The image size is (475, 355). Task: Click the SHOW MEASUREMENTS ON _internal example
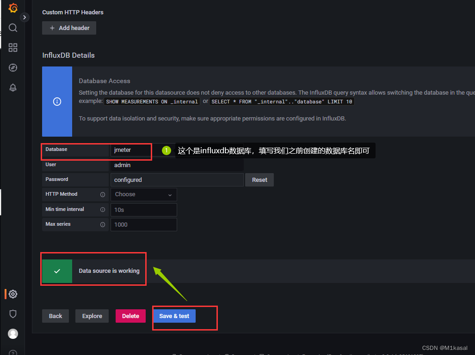point(152,102)
